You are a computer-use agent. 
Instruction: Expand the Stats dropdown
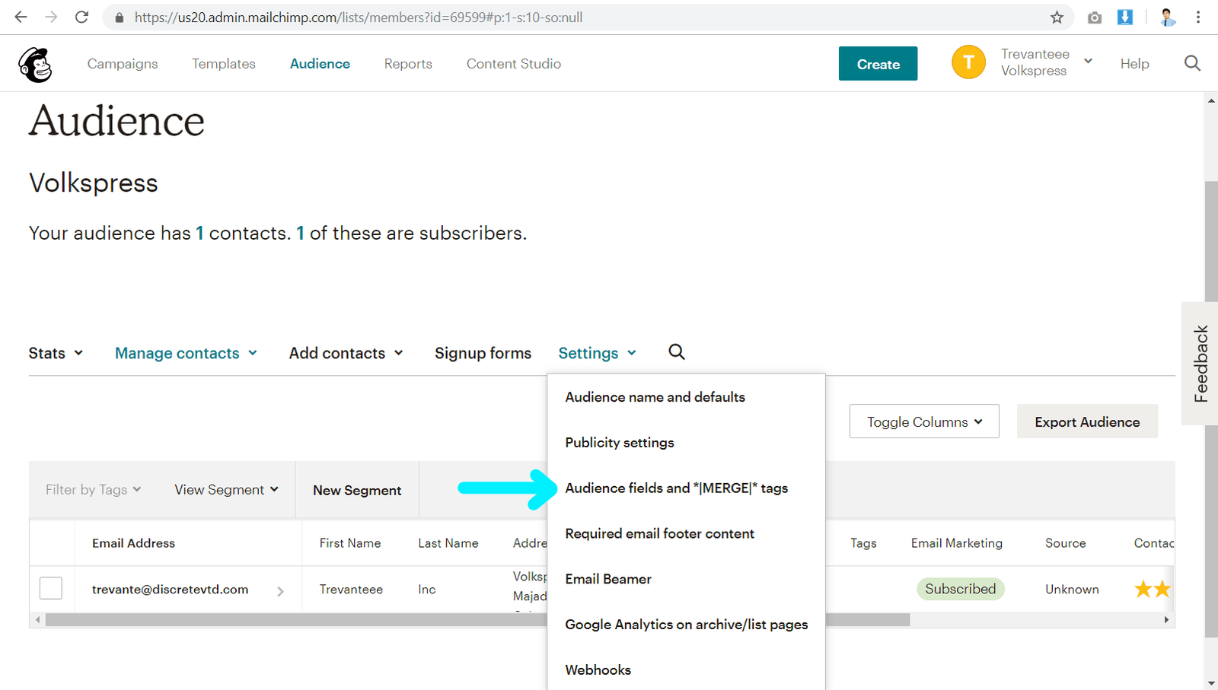[x=56, y=353]
